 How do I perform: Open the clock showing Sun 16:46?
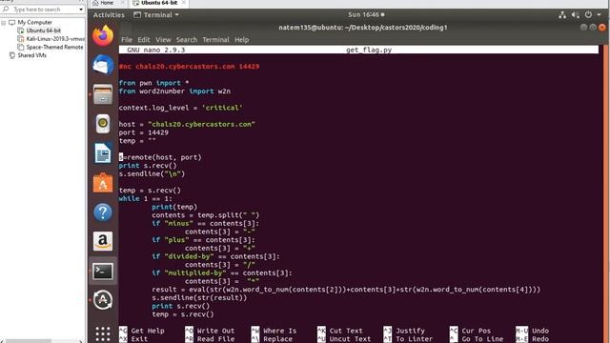[x=366, y=15]
